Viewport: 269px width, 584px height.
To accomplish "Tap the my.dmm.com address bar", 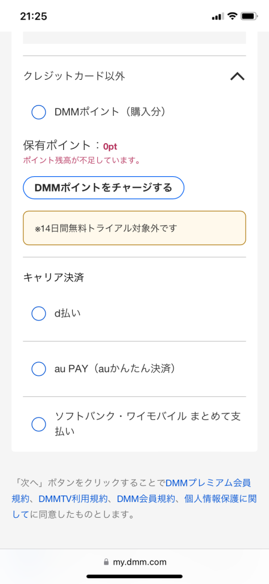I will pyautogui.click(x=134, y=562).
